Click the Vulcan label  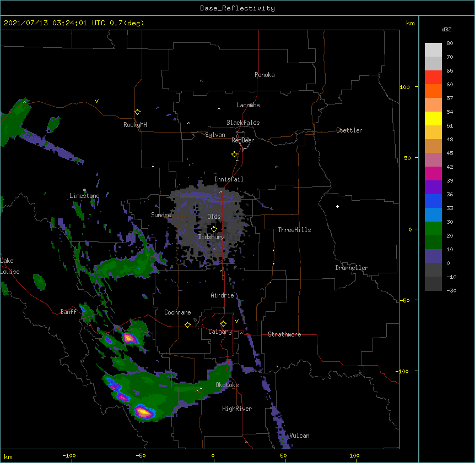coord(299,436)
